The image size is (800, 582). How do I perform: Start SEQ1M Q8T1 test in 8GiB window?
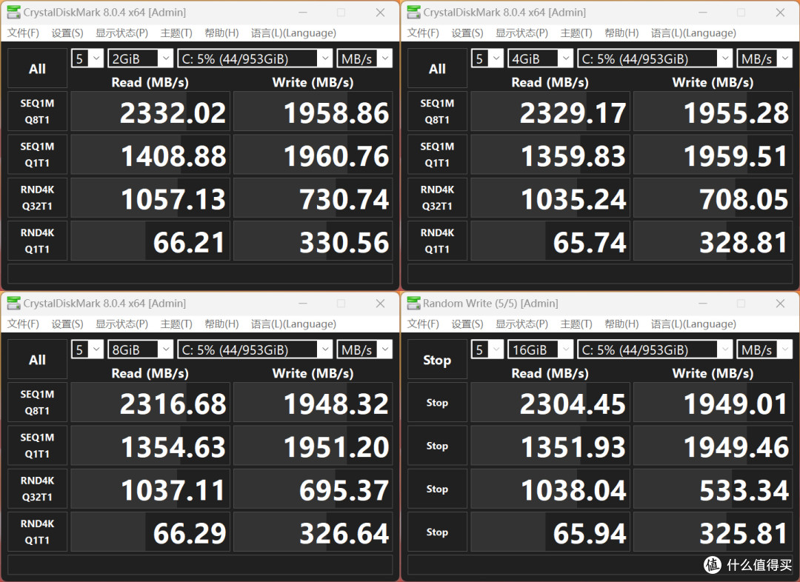tap(37, 403)
